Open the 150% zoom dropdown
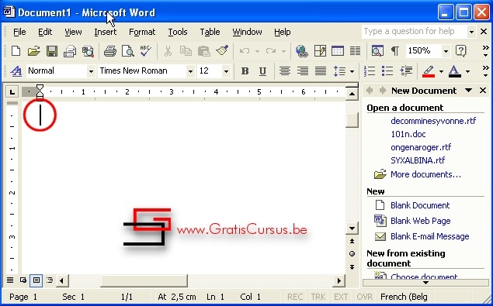 tap(446, 51)
